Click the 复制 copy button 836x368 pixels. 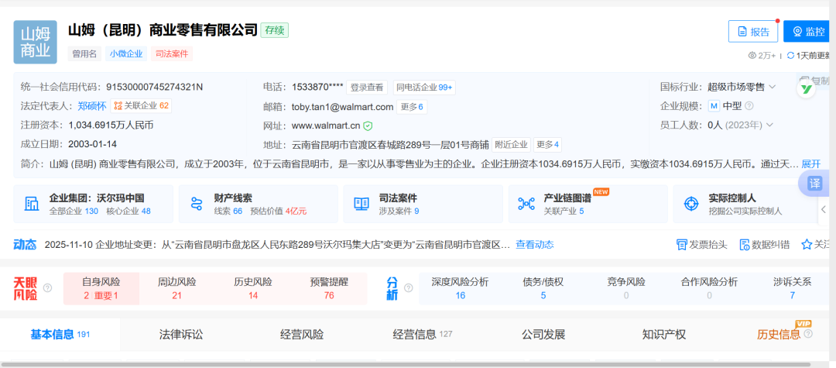pyautogui.click(x=816, y=81)
